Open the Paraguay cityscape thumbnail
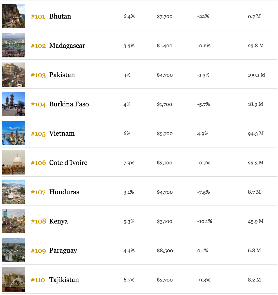 click(14, 250)
